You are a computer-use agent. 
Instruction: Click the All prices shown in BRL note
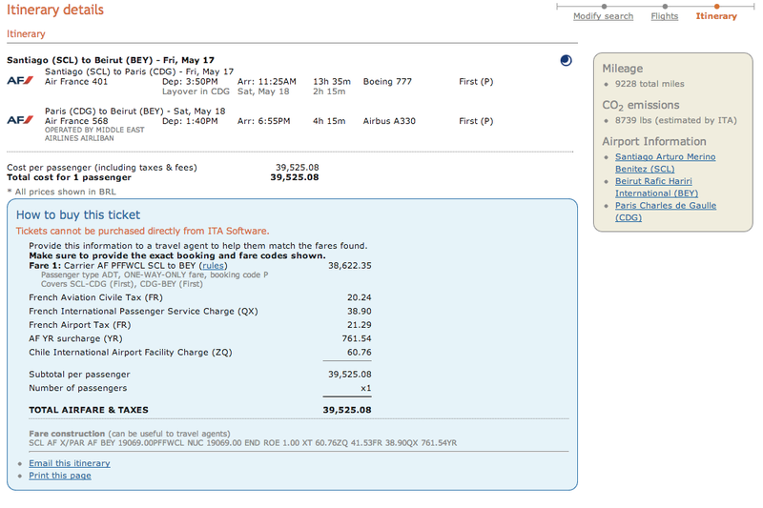click(61, 192)
